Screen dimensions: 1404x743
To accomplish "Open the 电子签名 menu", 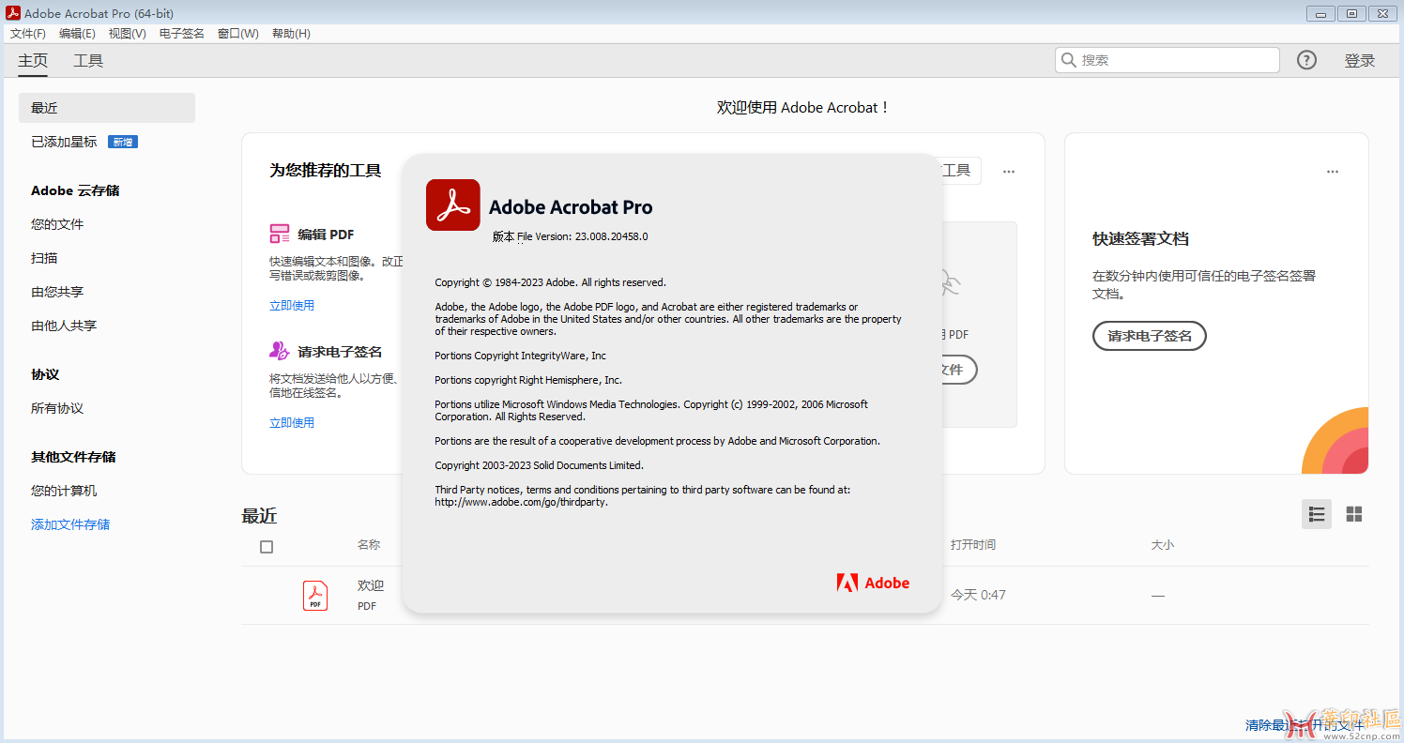I will [x=182, y=34].
